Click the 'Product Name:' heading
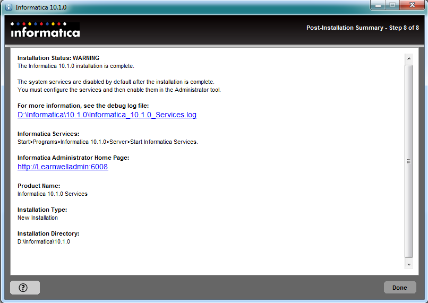The width and height of the screenshot is (428, 303). (x=39, y=186)
